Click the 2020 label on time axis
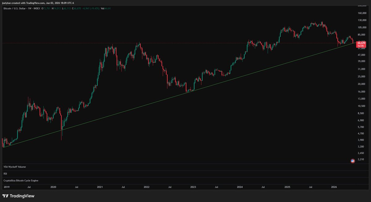The image size is (371, 202). tap(53, 187)
